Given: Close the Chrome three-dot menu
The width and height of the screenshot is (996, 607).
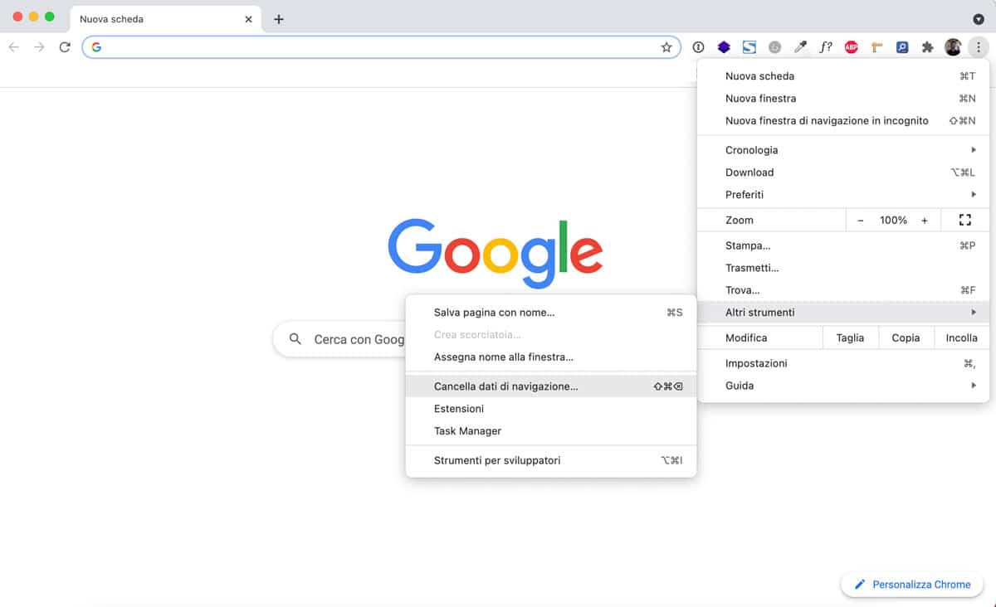Looking at the screenshot, I should click(x=979, y=47).
